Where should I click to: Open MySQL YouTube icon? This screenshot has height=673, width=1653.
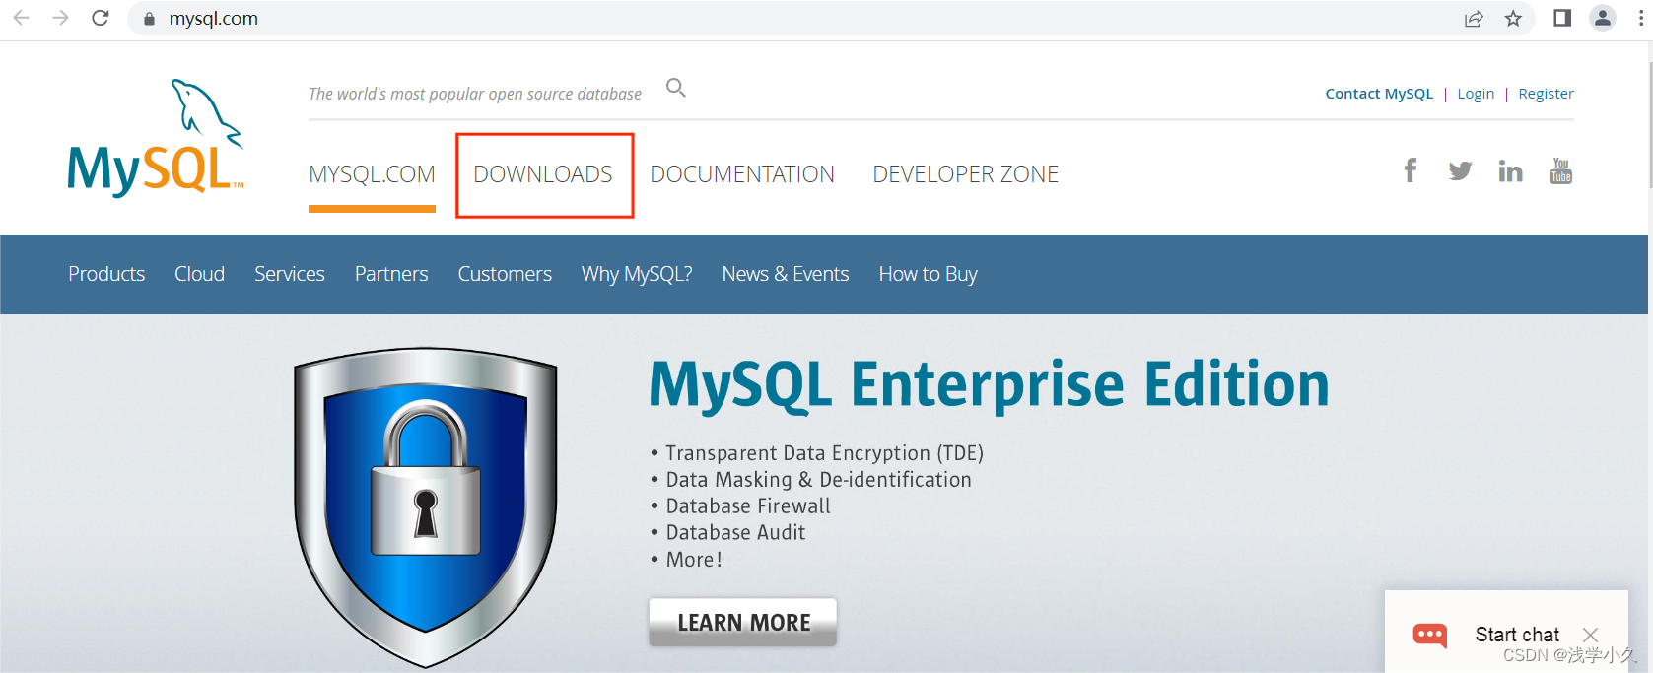1560,170
